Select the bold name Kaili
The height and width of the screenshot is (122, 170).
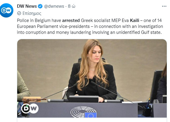pos(134,20)
